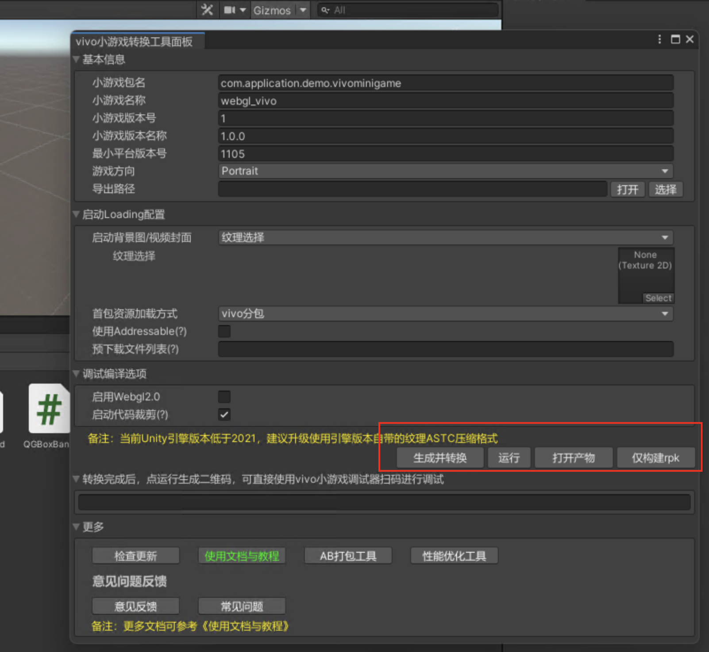This screenshot has width=709, height=652.
Task: Open 使用文档与教程 green button
Action: pyautogui.click(x=242, y=556)
